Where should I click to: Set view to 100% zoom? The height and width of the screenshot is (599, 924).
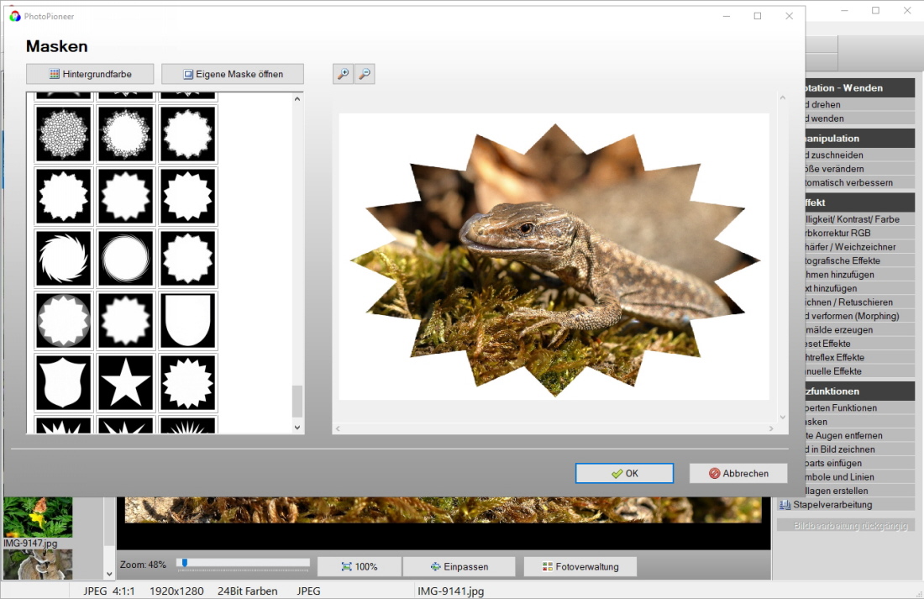[359, 567]
